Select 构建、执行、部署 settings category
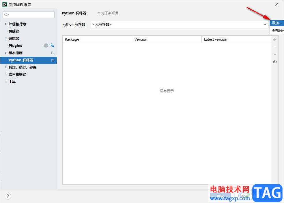The image size is (284, 203). (x=23, y=67)
